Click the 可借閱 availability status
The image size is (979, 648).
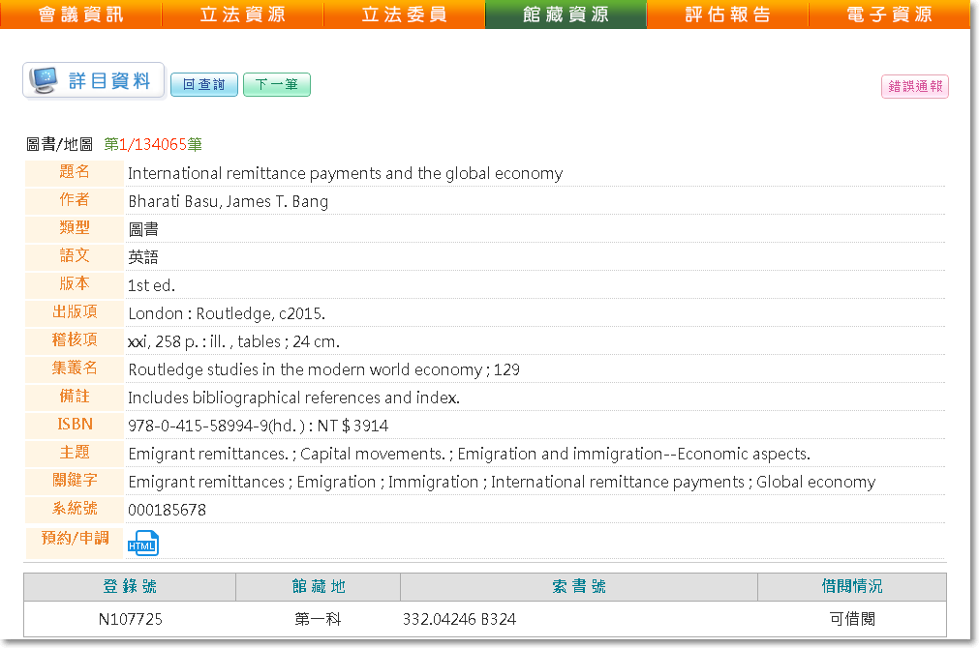pyautogui.click(x=851, y=619)
